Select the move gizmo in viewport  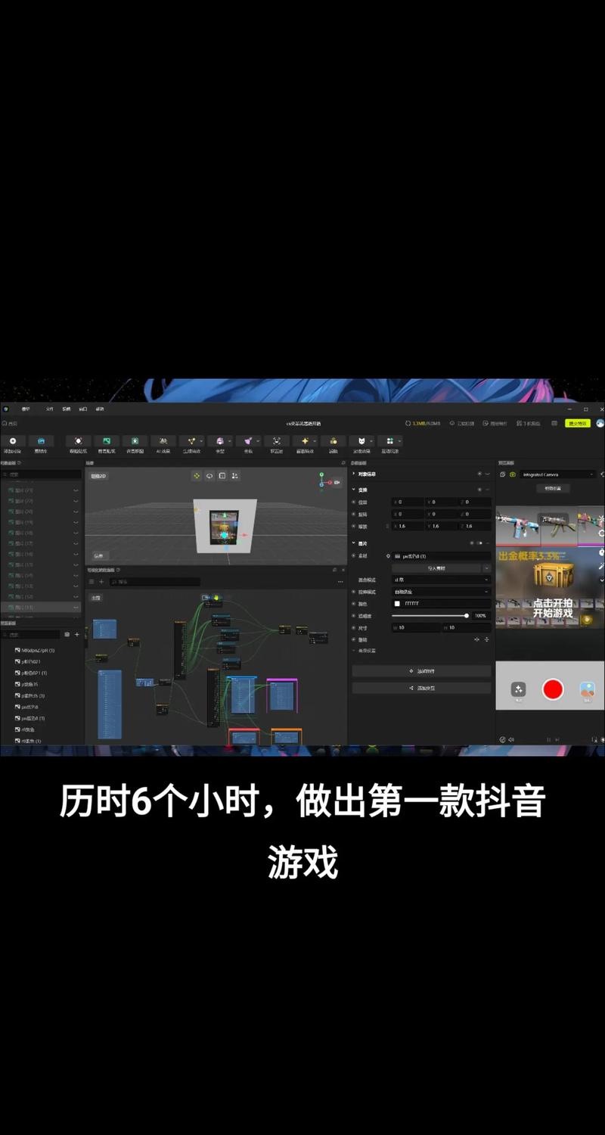pyautogui.click(x=197, y=476)
